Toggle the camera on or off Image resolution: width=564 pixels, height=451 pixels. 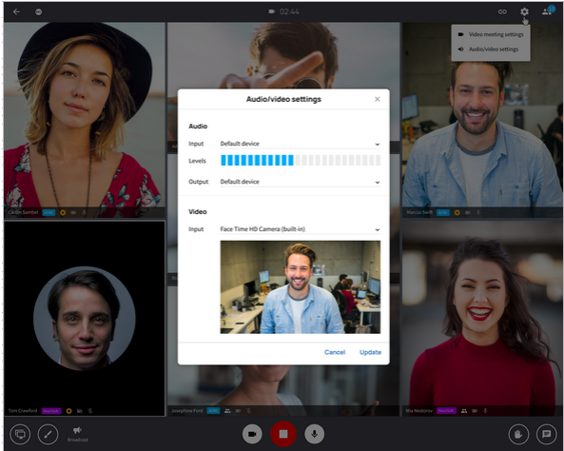[252, 434]
